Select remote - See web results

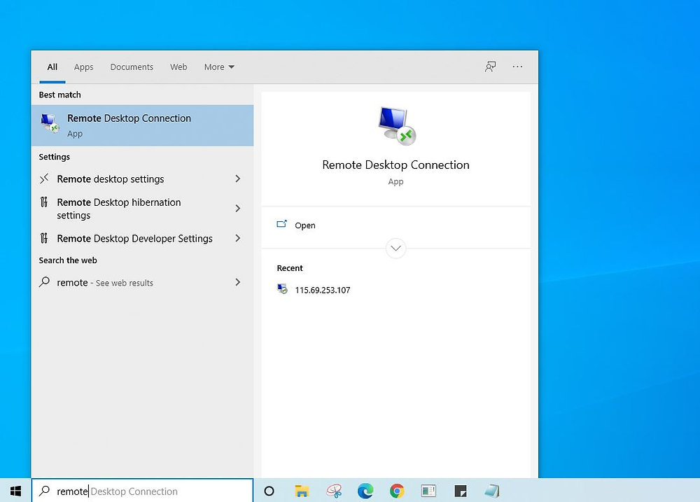[x=142, y=283]
